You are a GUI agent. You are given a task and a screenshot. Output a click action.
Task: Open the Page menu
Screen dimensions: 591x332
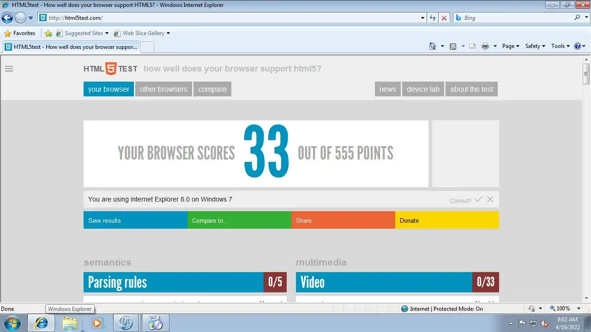click(511, 46)
